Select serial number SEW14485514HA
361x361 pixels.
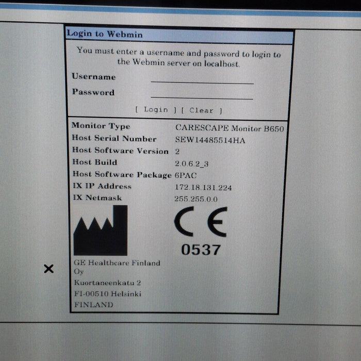pyautogui.click(x=210, y=140)
